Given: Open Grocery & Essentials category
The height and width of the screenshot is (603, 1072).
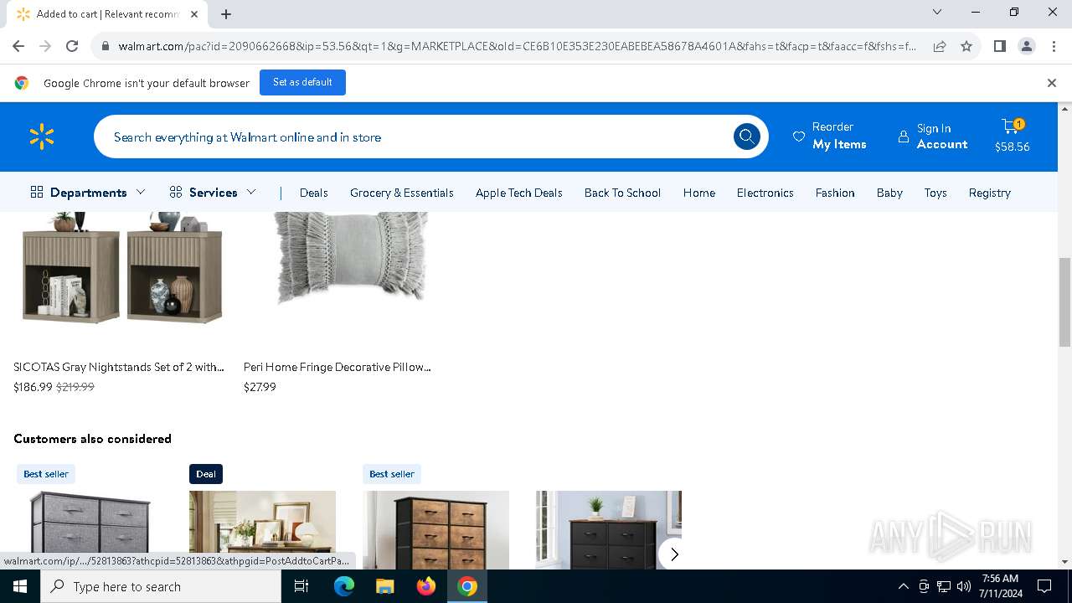Looking at the screenshot, I should (x=401, y=193).
